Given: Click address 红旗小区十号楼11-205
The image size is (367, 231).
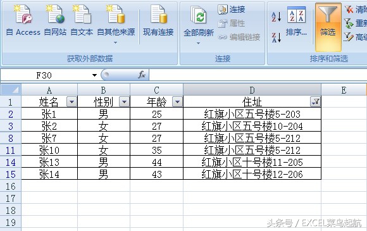Looking at the screenshot, I should (252, 162).
